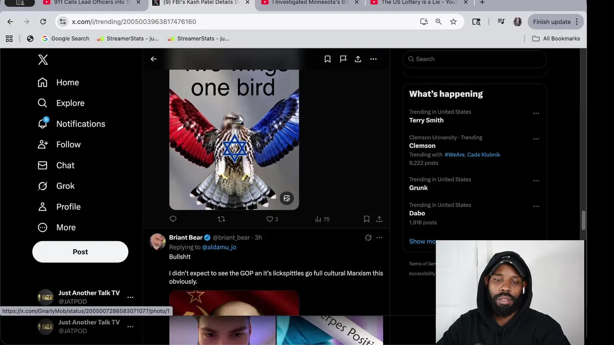This screenshot has width=614, height=345.
Task: Click the X logo icon
Action: click(x=43, y=59)
